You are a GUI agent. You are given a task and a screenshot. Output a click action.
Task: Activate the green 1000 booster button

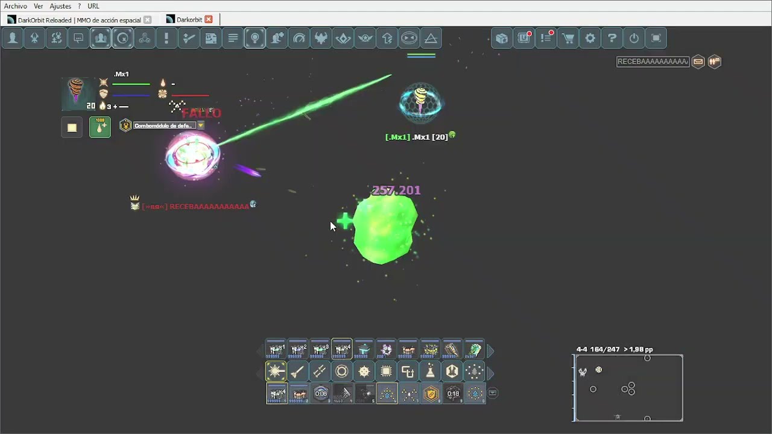(100, 127)
